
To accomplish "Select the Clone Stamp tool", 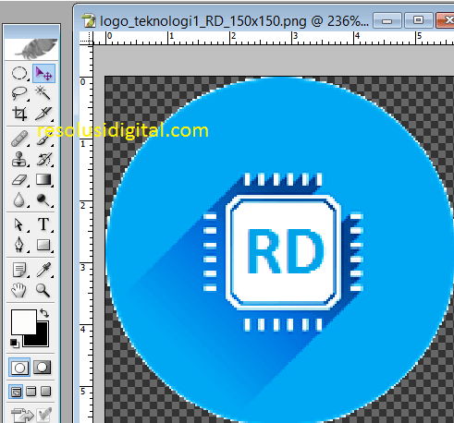I will pyautogui.click(x=19, y=159).
